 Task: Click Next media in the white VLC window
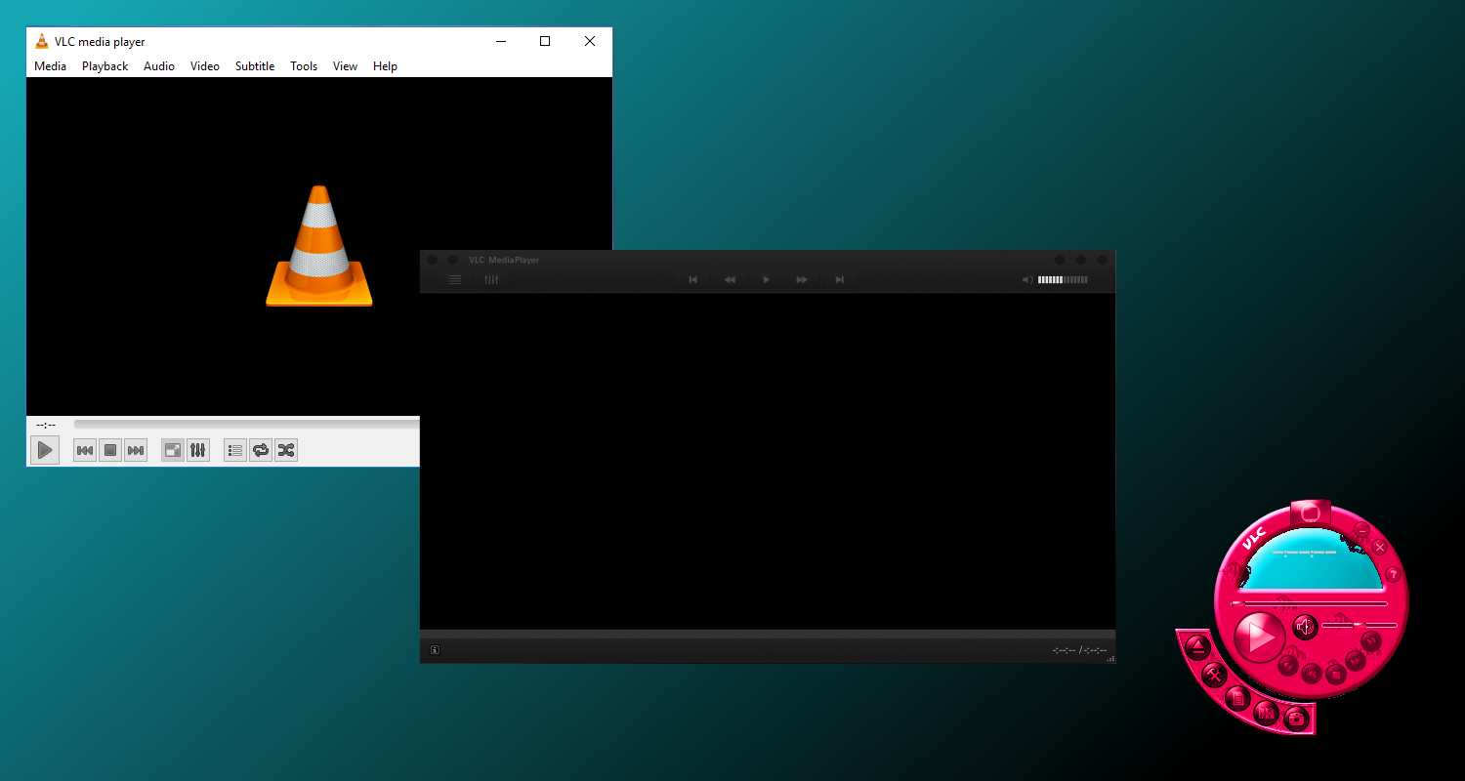click(136, 450)
